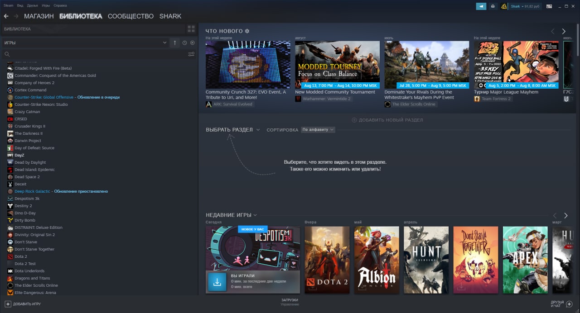Show the previous news items arrow
580x313 pixels.
click(552, 31)
